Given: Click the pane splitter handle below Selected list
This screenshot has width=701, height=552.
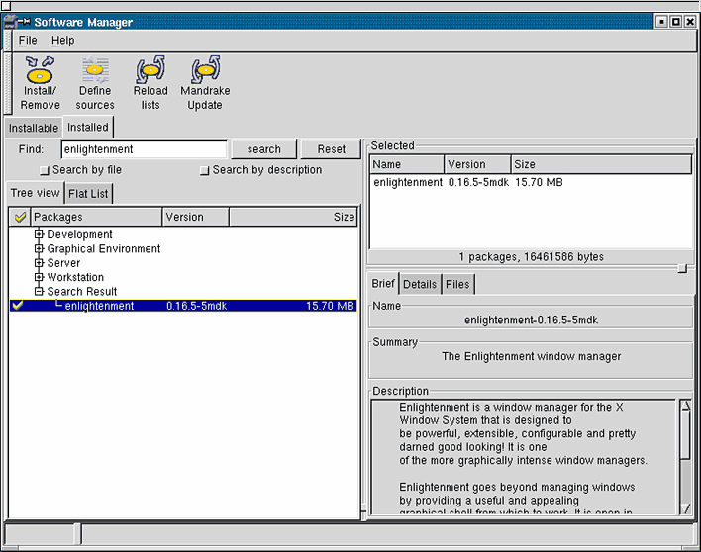Looking at the screenshot, I should point(682,268).
